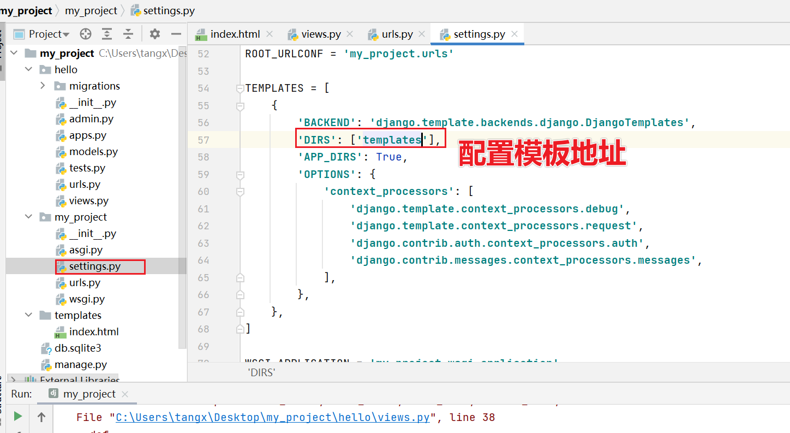The width and height of the screenshot is (790, 433).
Task: Open asgi.py in the project tree
Action: click(x=86, y=250)
